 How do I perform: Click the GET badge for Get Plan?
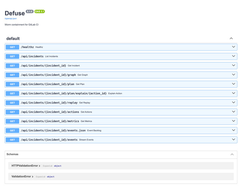[12, 84]
